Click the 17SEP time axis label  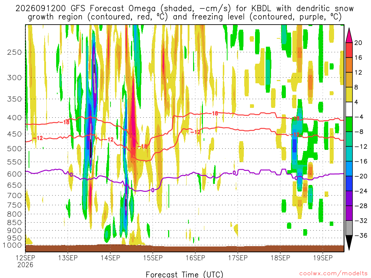pos(238,258)
